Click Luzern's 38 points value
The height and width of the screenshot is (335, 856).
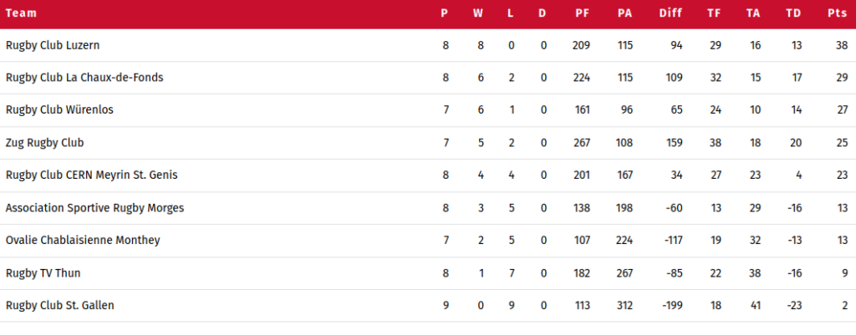point(842,45)
